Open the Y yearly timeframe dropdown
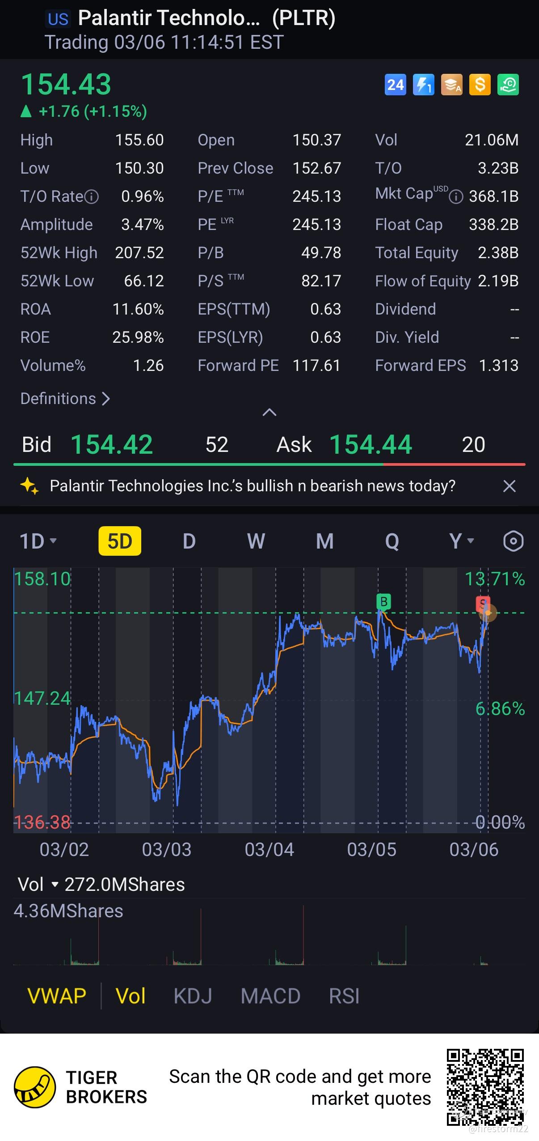The image size is (539, 1141). tap(461, 541)
